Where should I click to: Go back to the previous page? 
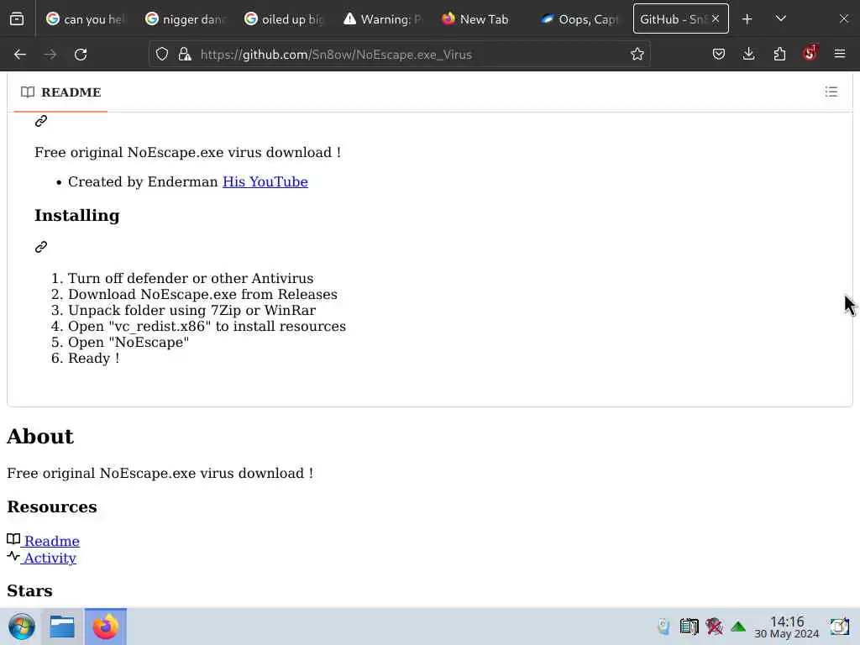click(x=20, y=55)
